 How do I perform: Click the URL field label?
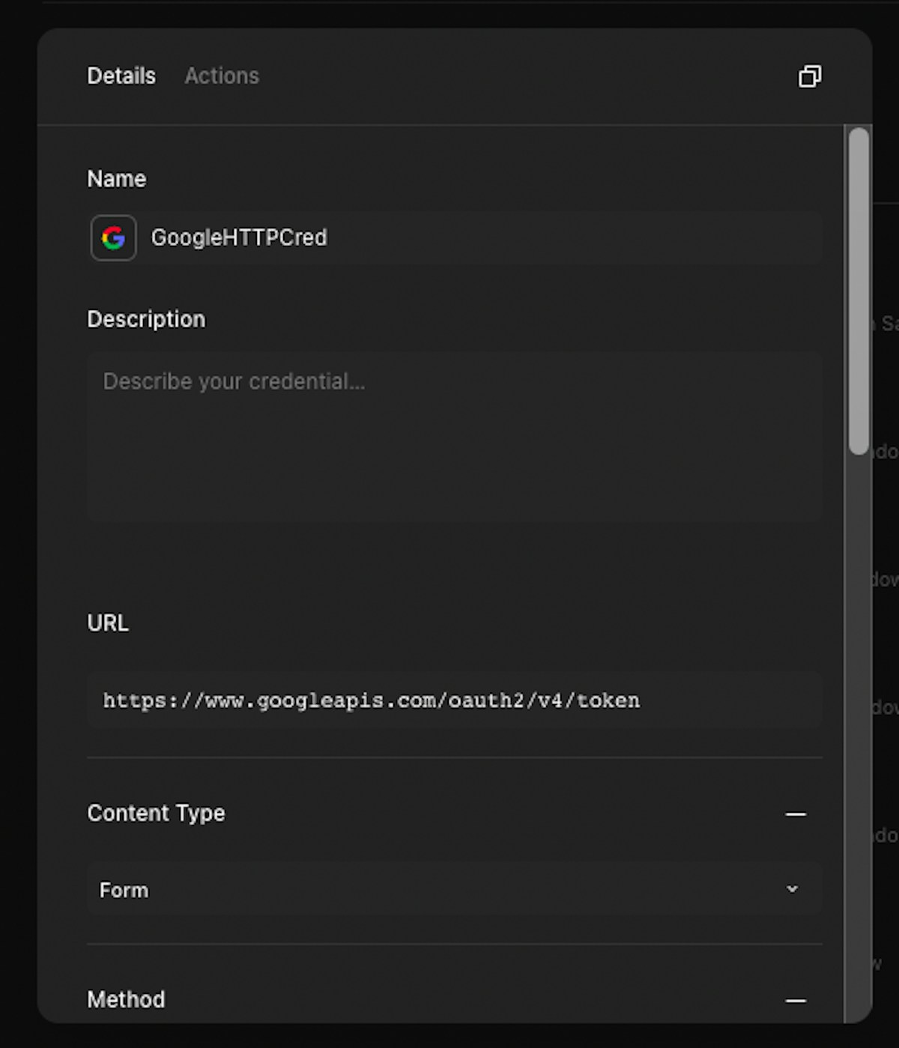(x=108, y=623)
